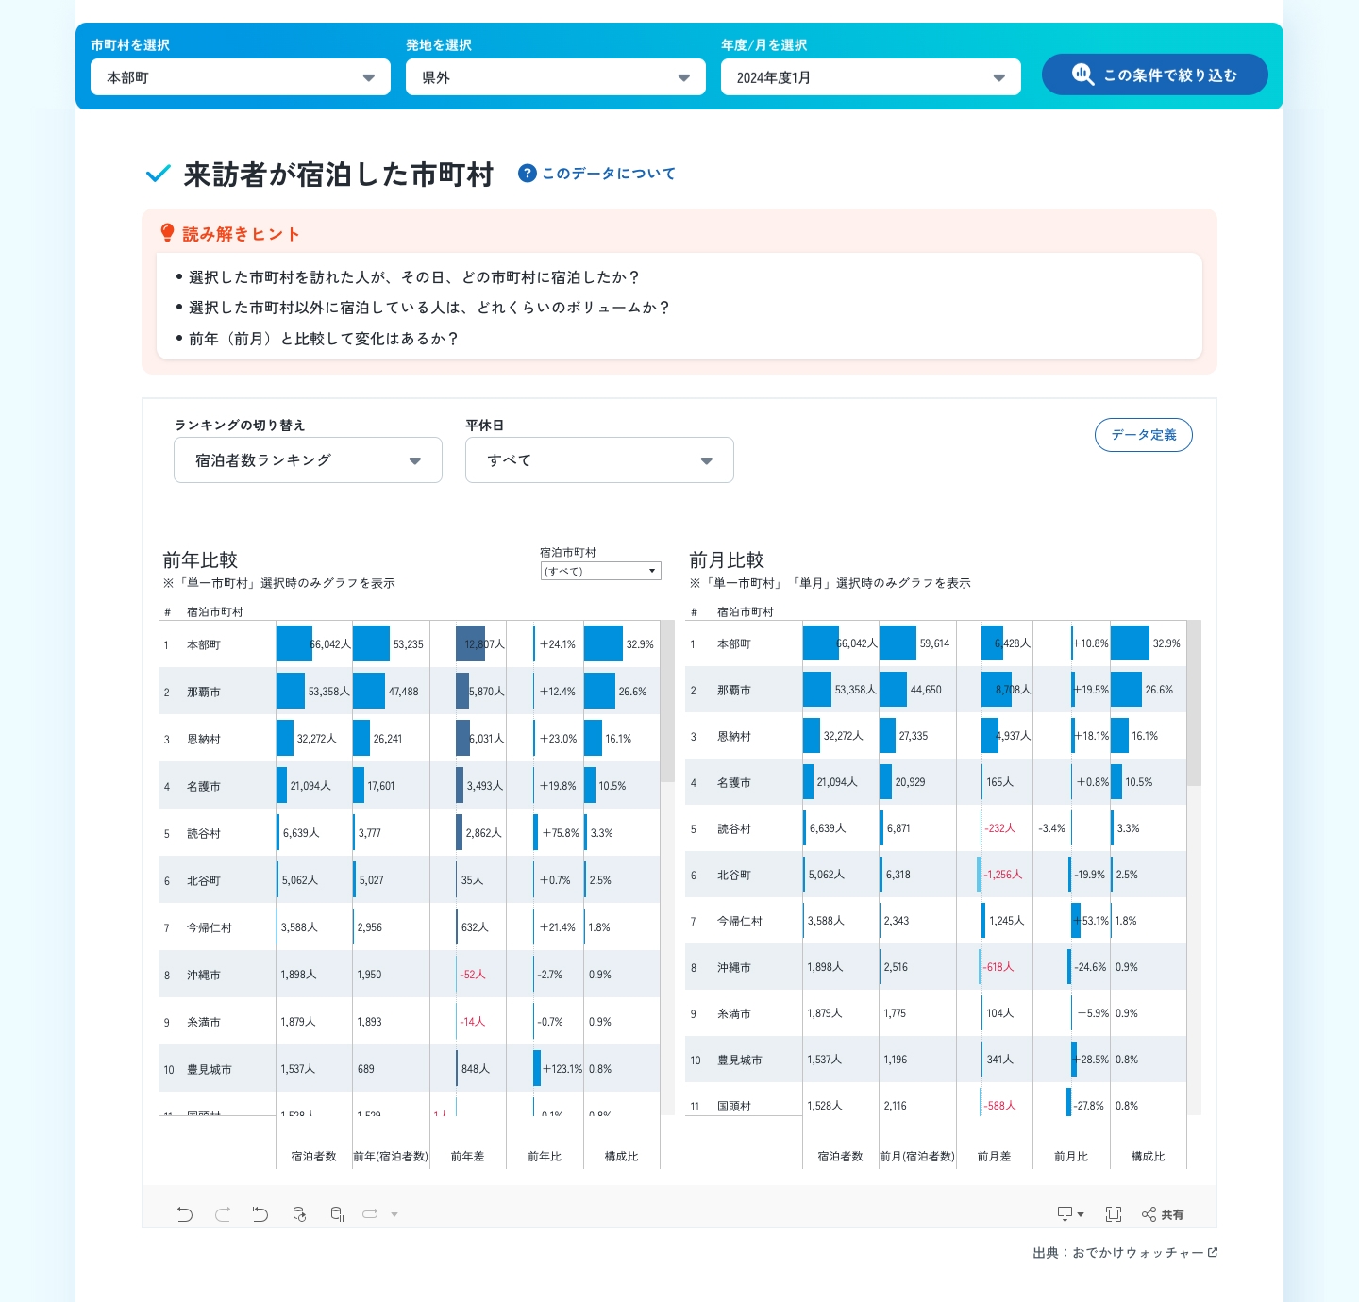
Task: Open the 宿泊者数ランキング ranking selector
Action: (x=308, y=459)
